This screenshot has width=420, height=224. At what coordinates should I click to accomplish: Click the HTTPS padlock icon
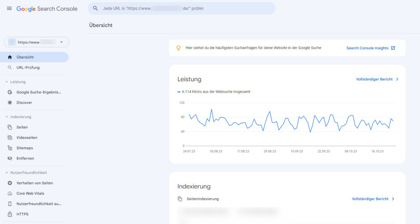tap(10, 214)
